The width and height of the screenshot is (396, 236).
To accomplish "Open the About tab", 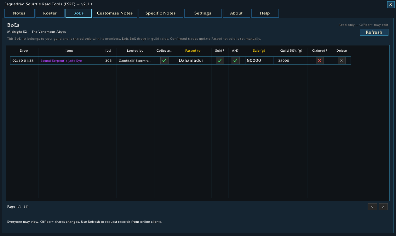I will click(x=236, y=13).
